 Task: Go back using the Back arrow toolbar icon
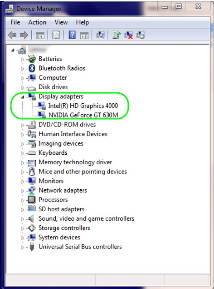(x=12, y=35)
